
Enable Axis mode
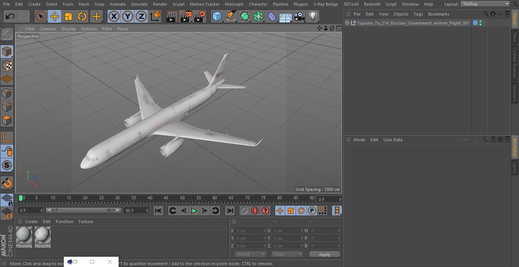coord(7,138)
